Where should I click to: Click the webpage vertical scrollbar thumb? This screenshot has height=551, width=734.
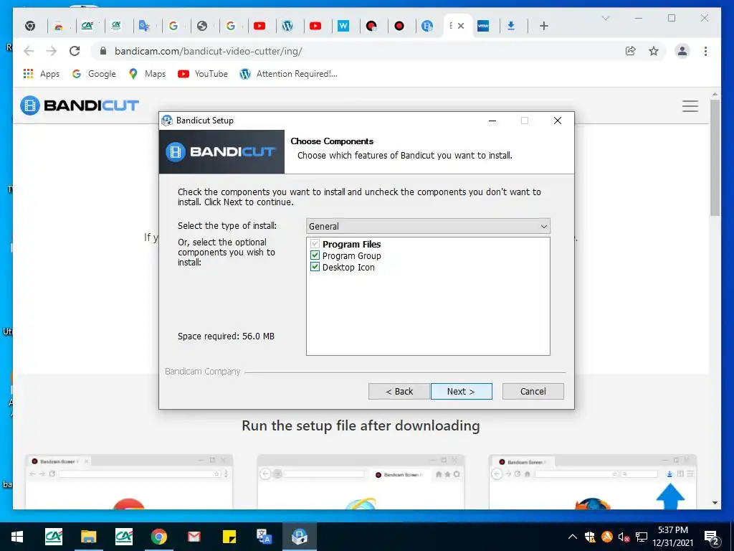click(x=715, y=157)
